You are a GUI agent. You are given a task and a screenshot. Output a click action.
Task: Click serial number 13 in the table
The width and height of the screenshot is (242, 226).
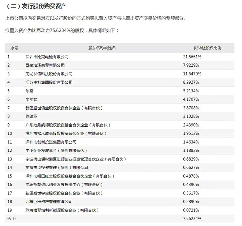click(10, 159)
